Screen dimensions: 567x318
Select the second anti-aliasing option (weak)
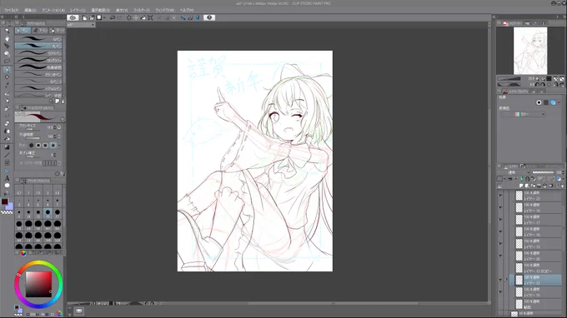click(x=38, y=145)
